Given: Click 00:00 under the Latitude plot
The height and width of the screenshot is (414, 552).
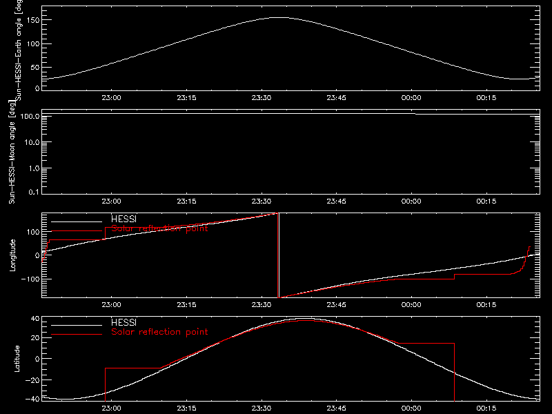Looking at the screenshot, I should [411, 408].
